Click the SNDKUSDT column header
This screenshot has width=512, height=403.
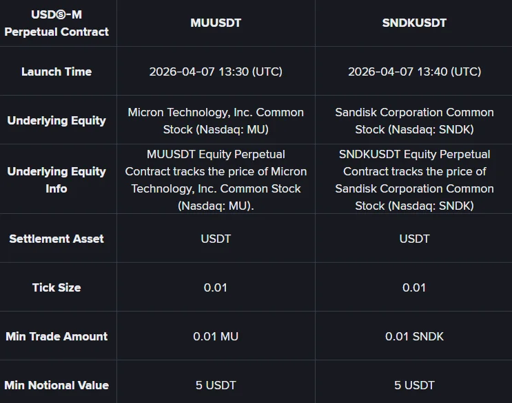[414, 23]
